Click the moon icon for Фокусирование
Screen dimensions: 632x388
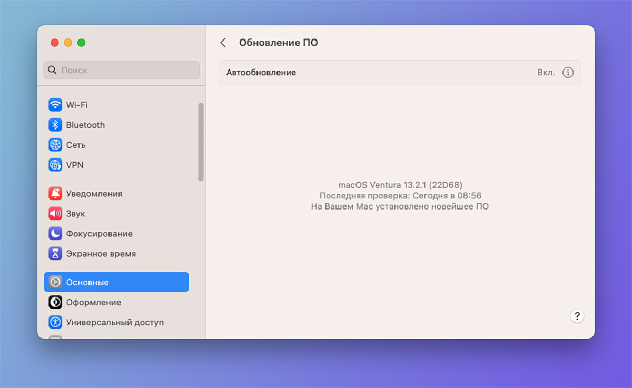55,234
